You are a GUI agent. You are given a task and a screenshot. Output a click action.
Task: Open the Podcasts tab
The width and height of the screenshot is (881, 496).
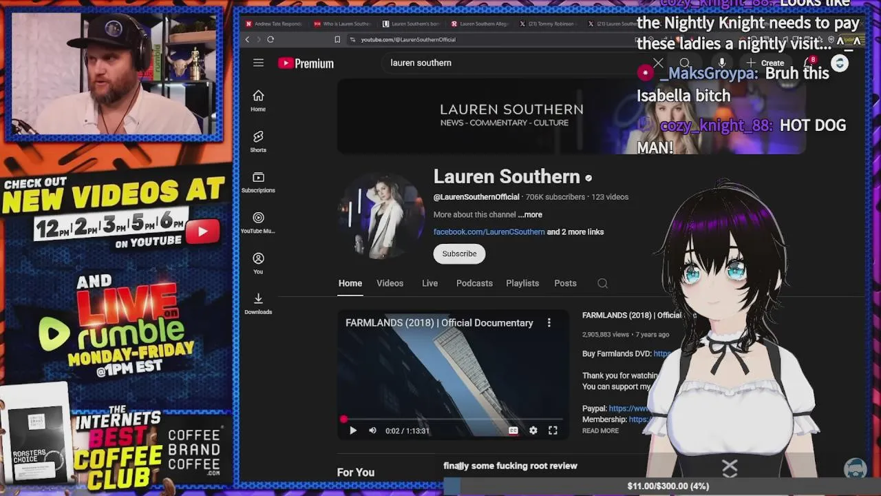tap(474, 283)
